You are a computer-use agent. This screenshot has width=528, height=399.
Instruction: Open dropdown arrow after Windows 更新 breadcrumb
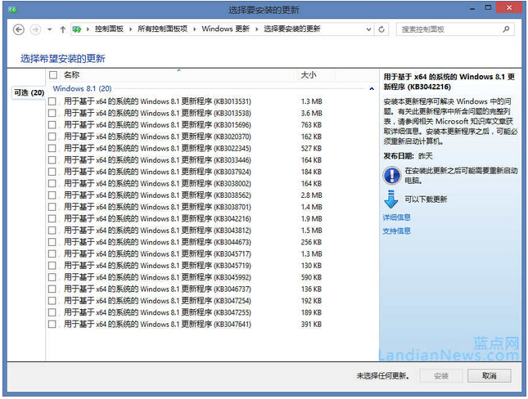coord(257,29)
